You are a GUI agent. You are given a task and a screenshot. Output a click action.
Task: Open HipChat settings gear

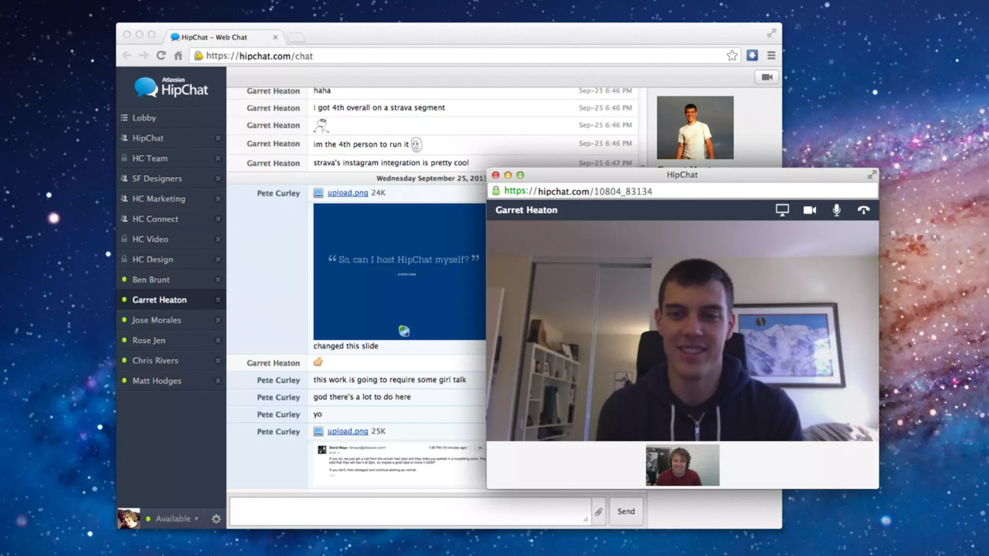tap(216, 519)
